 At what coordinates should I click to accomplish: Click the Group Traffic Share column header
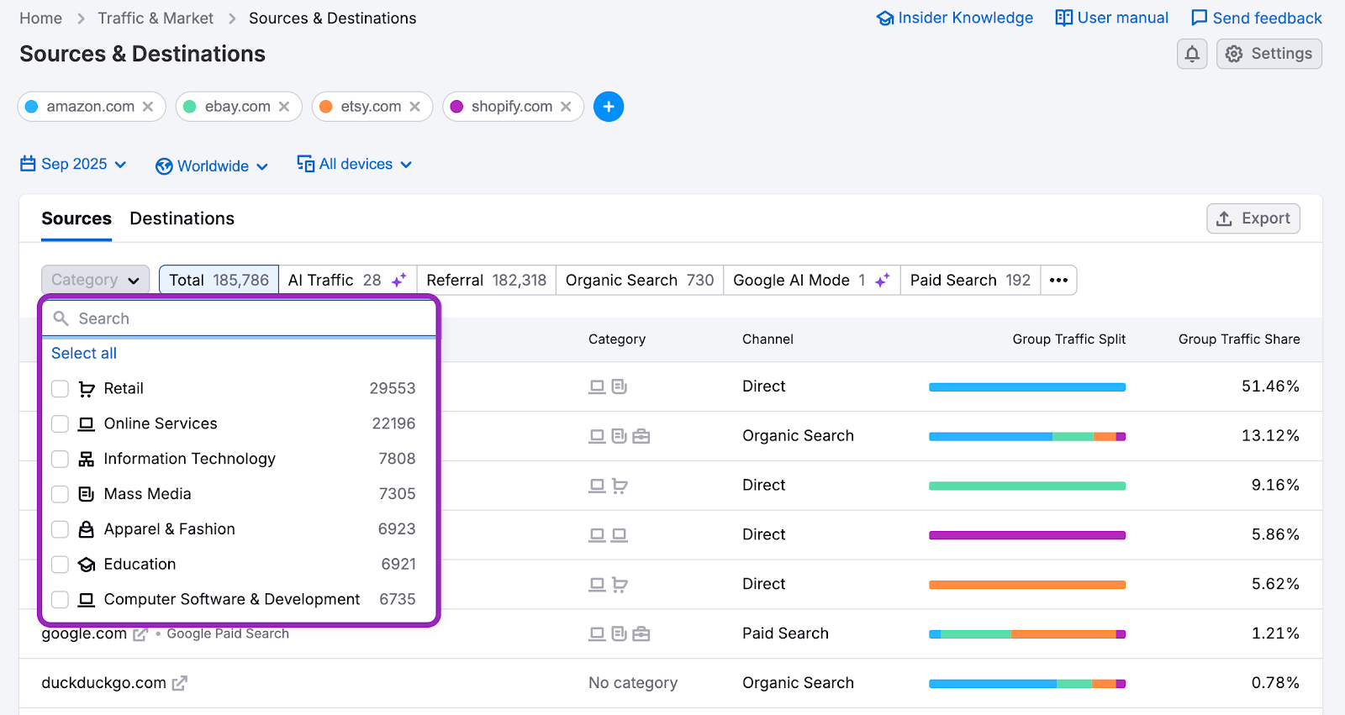pyautogui.click(x=1239, y=339)
